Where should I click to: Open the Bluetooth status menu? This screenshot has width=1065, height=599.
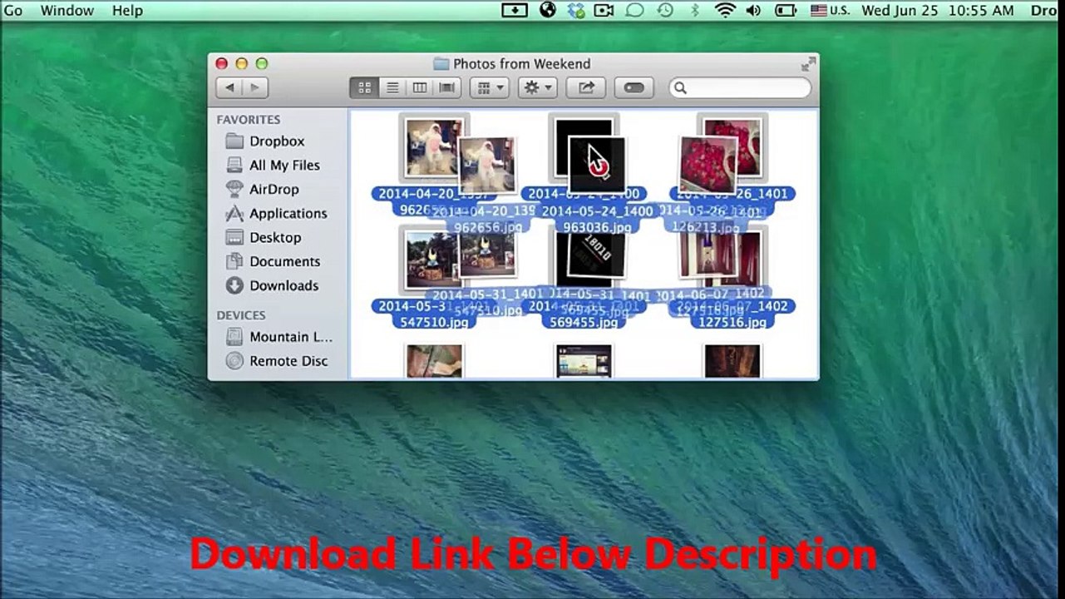[x=695, y=11]
